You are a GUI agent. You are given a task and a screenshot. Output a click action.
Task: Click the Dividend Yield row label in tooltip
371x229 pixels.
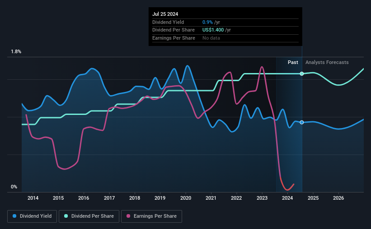[x=168, y=22]
